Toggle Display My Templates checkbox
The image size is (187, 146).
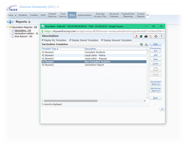click(x=42, y=40)
